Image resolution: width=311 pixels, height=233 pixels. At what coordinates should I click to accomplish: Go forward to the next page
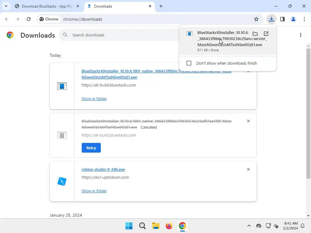click(x=18, y=19)
